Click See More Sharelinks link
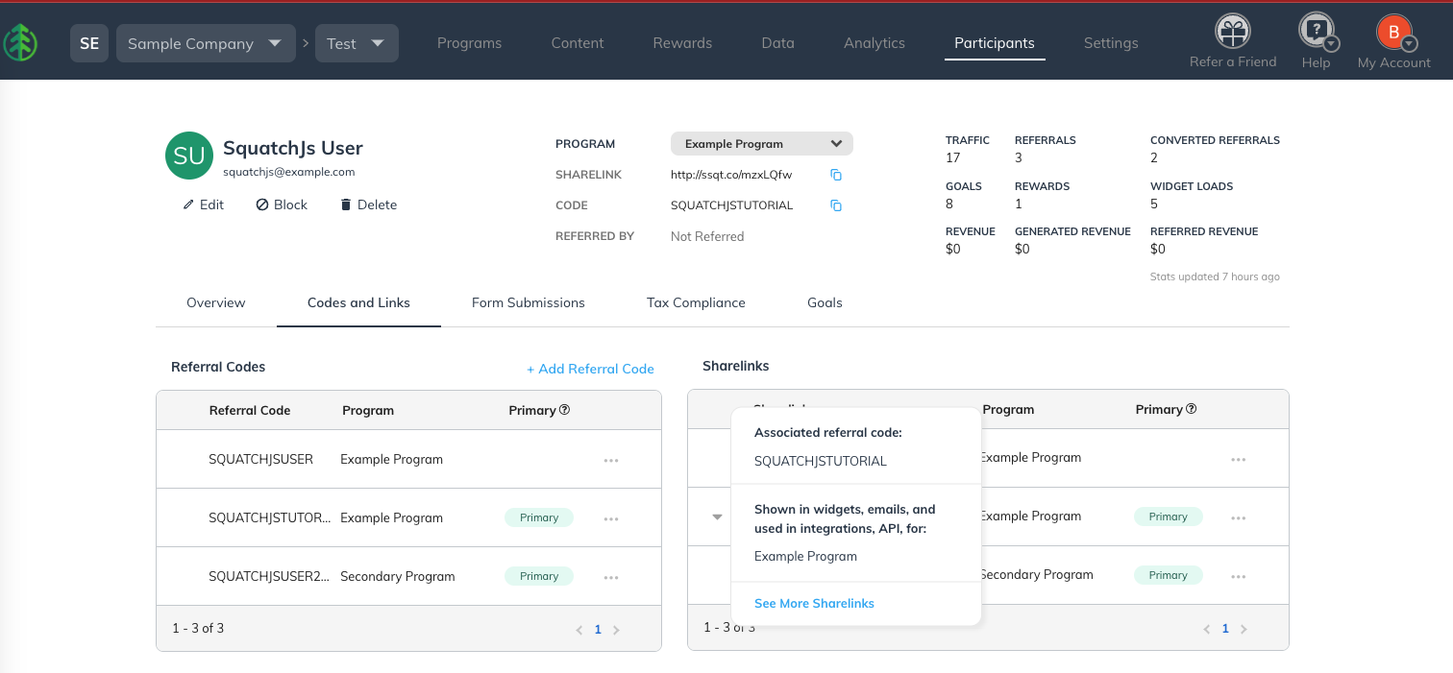This screenshot has height=673, width=1453. coord(814,604)
